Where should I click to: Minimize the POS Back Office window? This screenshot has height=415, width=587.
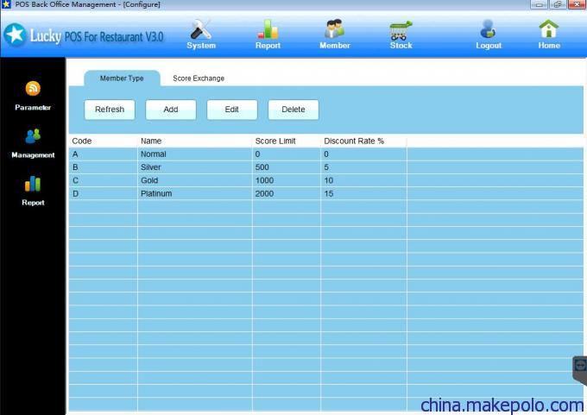click(540, 4)
